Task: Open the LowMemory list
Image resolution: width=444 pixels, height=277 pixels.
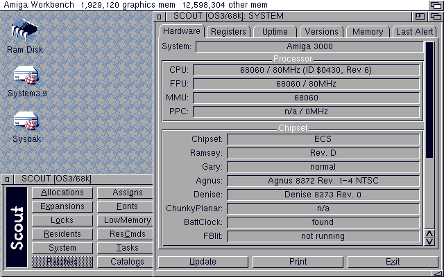Action: point(125,220)
